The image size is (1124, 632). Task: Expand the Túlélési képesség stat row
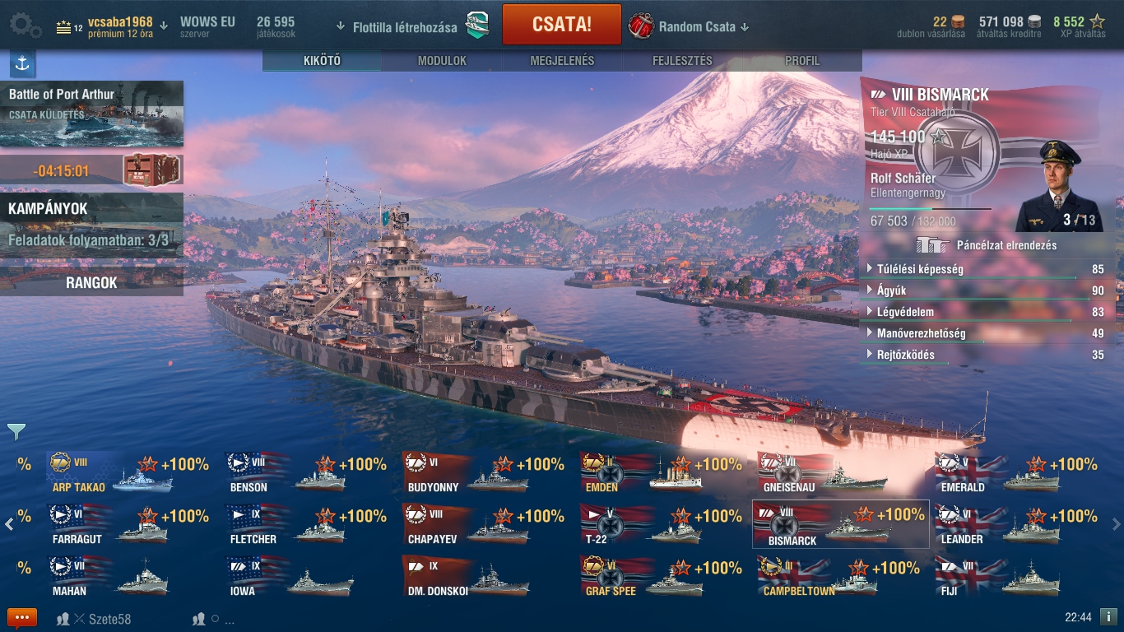click(986, 269)
